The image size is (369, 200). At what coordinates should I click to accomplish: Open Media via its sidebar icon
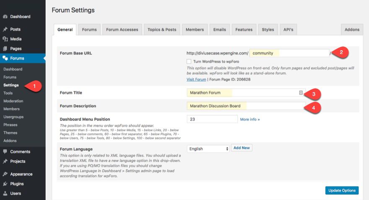[5, 39]
